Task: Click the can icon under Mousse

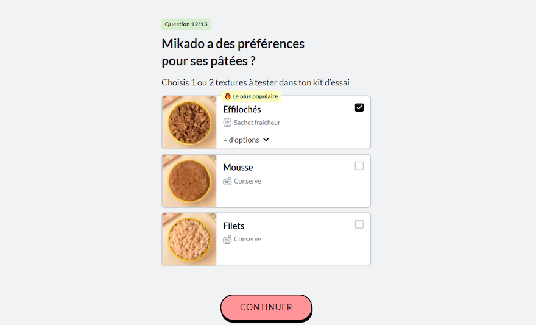Action: pyautogui.click(x=227, y=181)
